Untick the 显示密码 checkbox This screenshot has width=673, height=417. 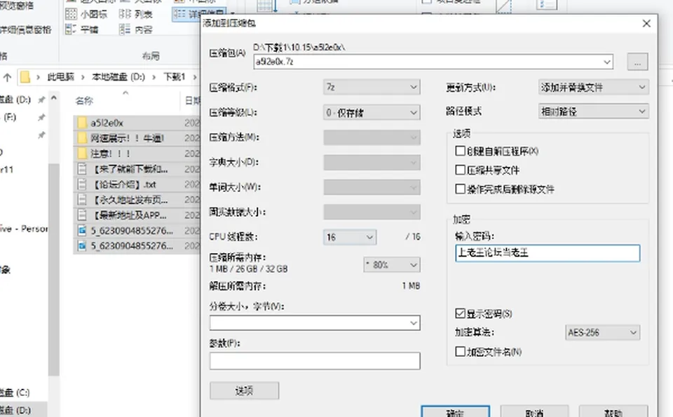[x=460, y=313]
